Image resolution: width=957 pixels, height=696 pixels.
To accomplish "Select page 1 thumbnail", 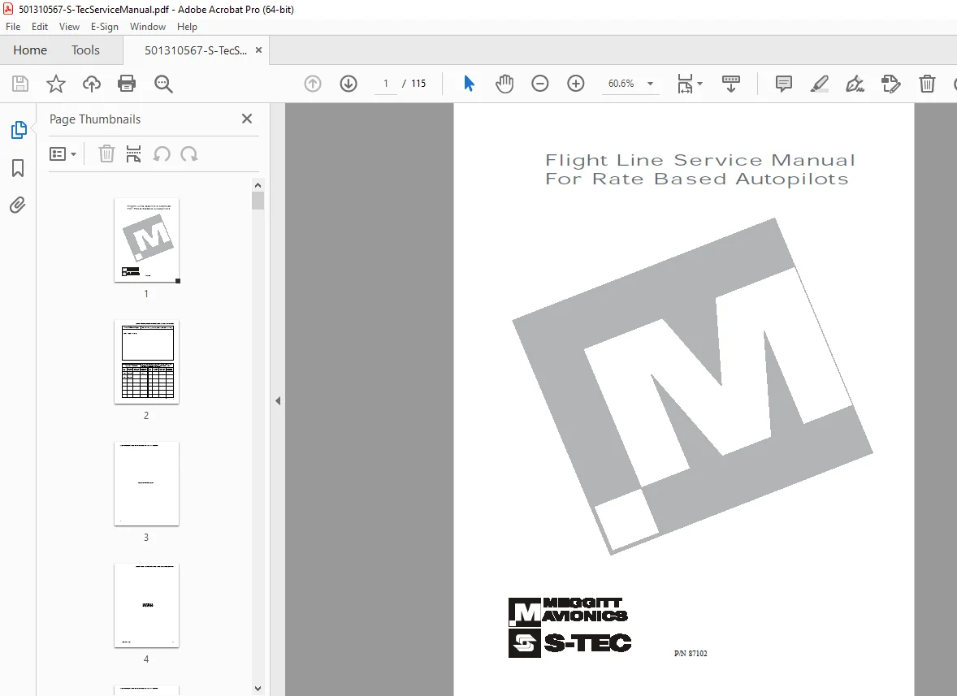I will point(146,240).
